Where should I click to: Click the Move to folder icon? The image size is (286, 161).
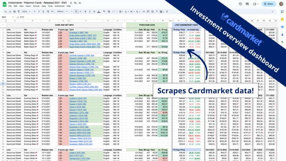pos(75,3)
